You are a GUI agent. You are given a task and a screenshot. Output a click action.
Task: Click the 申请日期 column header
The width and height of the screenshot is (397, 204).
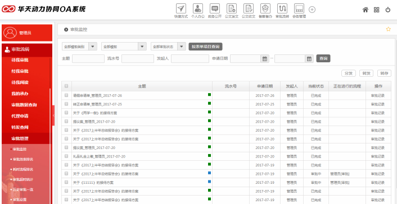265,86
